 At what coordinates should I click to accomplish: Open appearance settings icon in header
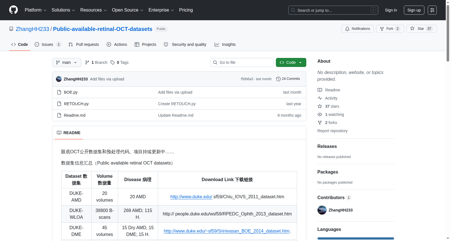(432, 10)
